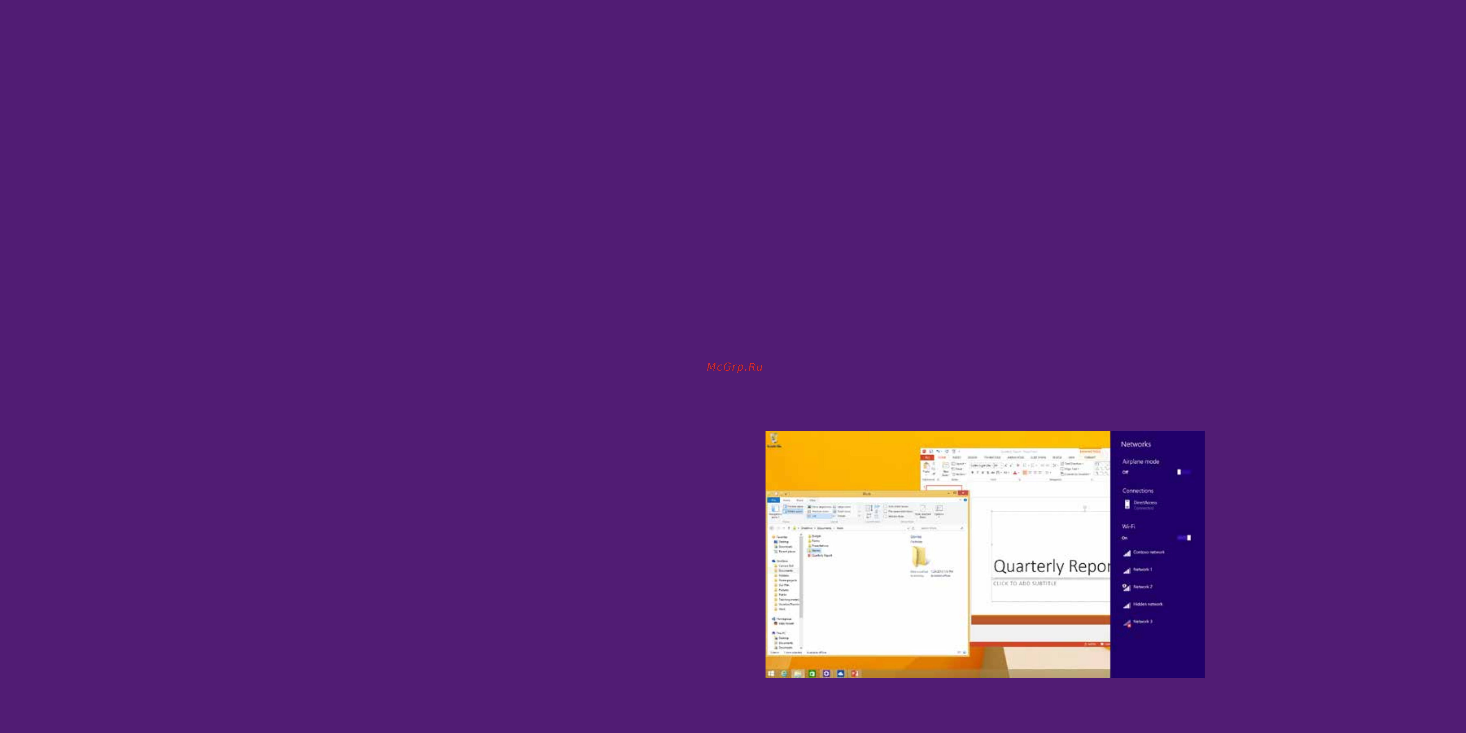Select Recent places in the navigation pane

[x=785, y=551]
